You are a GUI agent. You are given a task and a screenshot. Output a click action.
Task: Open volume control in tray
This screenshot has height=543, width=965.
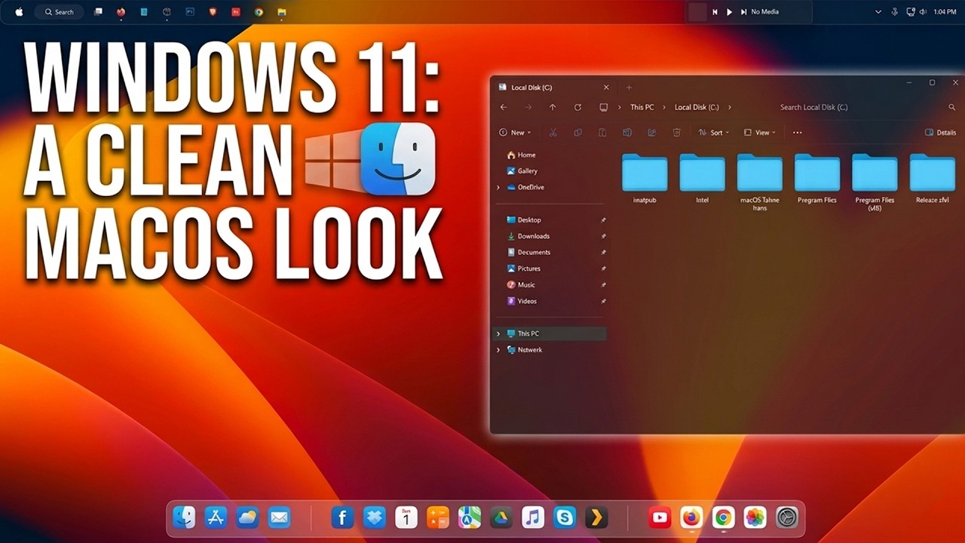click(x=923, y=12)
